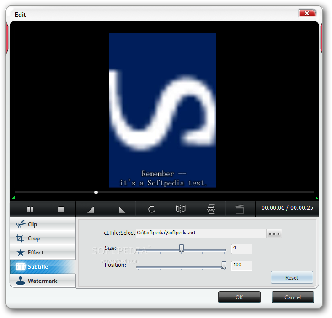Adjust the subtitle Size slider handle
Image resolution: width=332 pixels, height=318 pixels.
[181, 249]
